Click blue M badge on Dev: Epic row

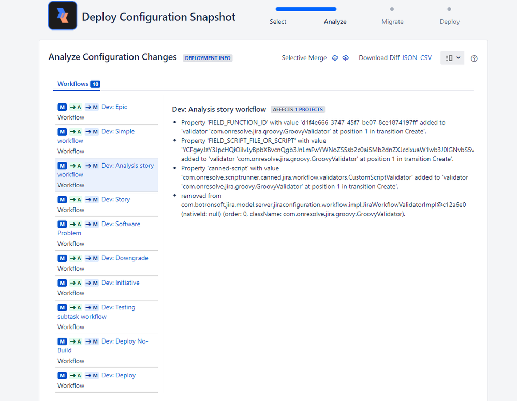(x=62, y=107)
